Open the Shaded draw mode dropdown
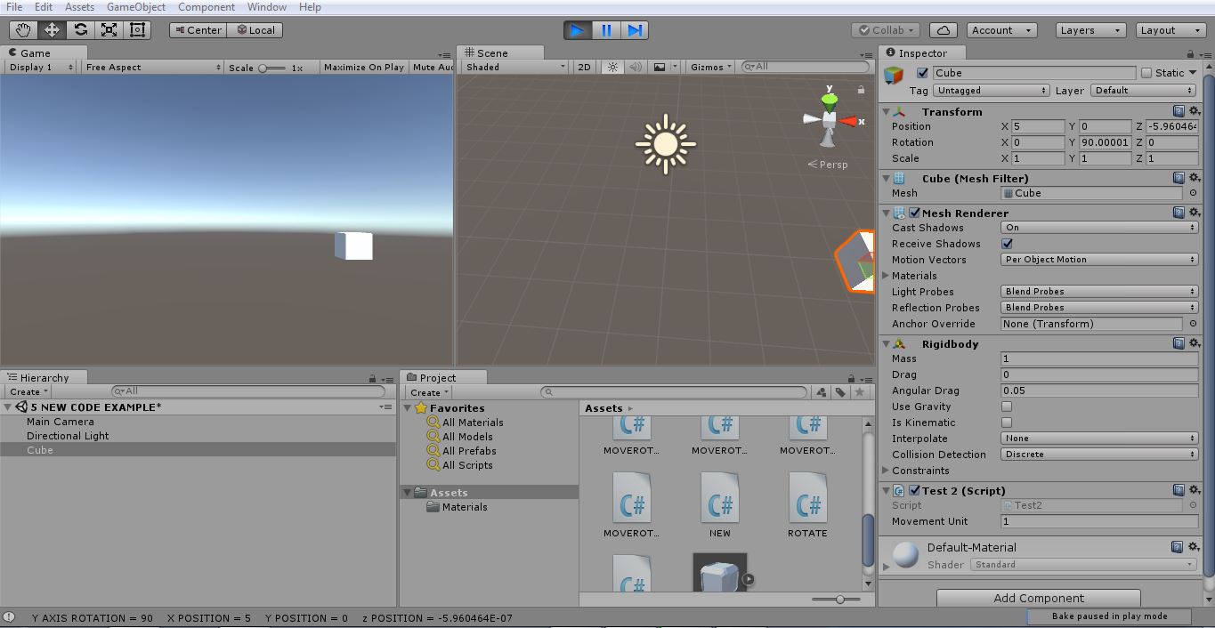Image resolution: width=1215 pixels, height=628 pixels. (512, 66)
